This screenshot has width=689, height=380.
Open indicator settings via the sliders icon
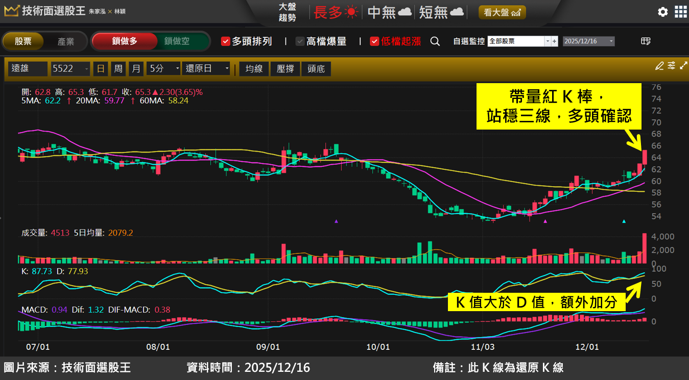click(672, 66)
